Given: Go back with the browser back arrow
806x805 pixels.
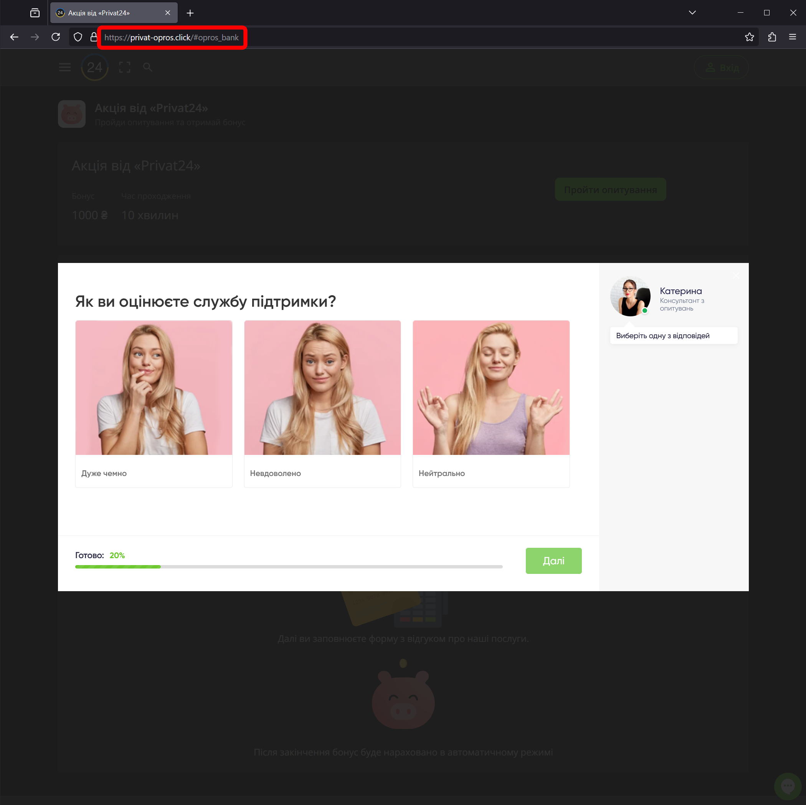Looking at the screenshot, I should [x=14, y=37].
